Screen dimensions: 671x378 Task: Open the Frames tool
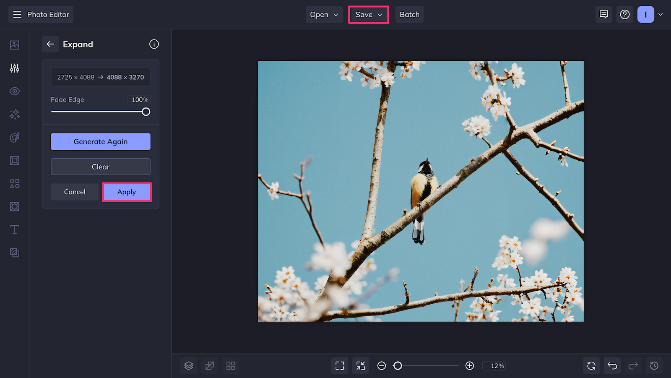point(14,160)
